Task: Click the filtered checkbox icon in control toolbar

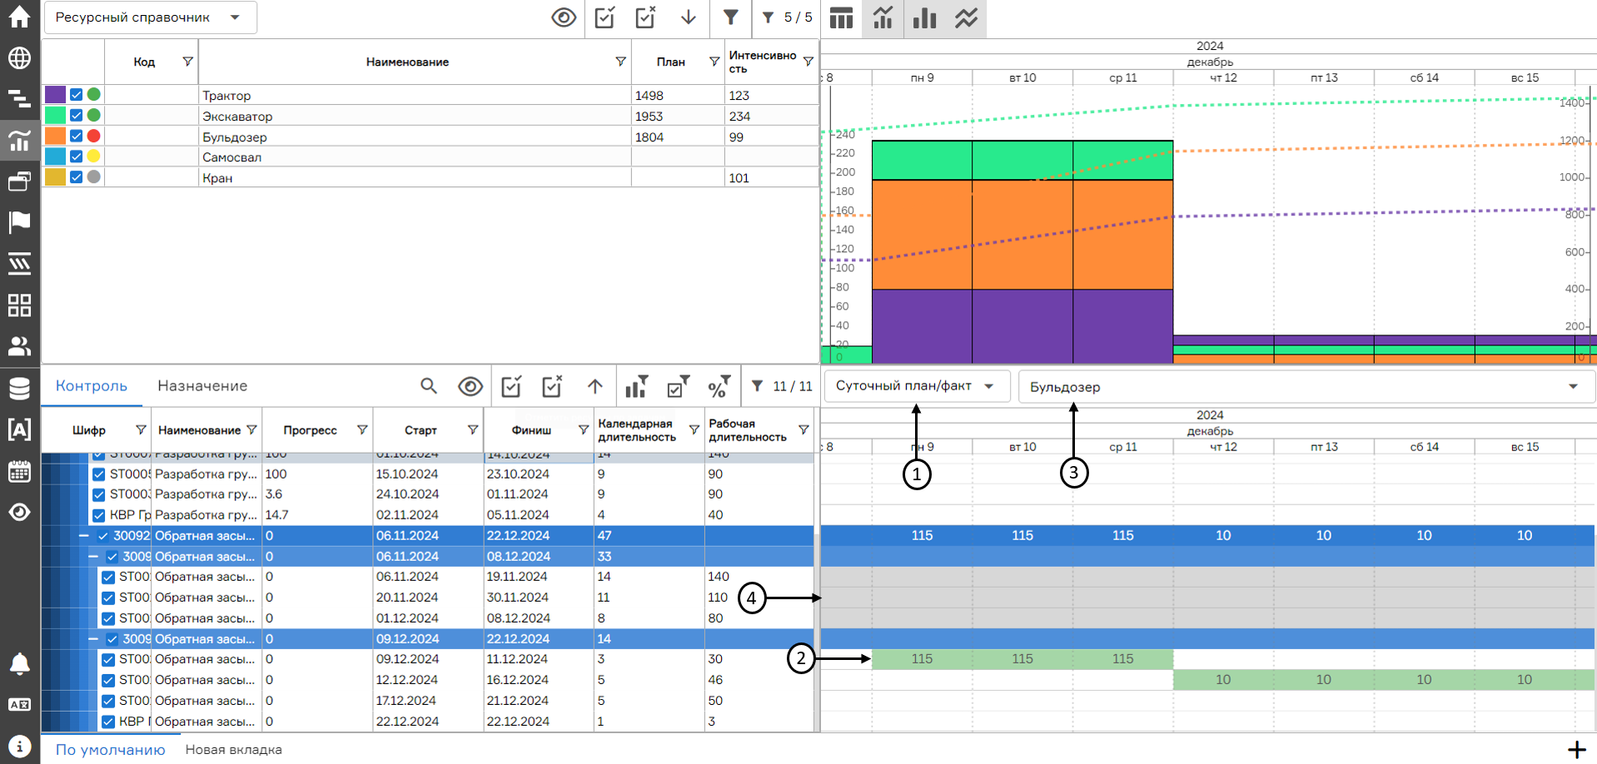Action: (x=678, y=386)
